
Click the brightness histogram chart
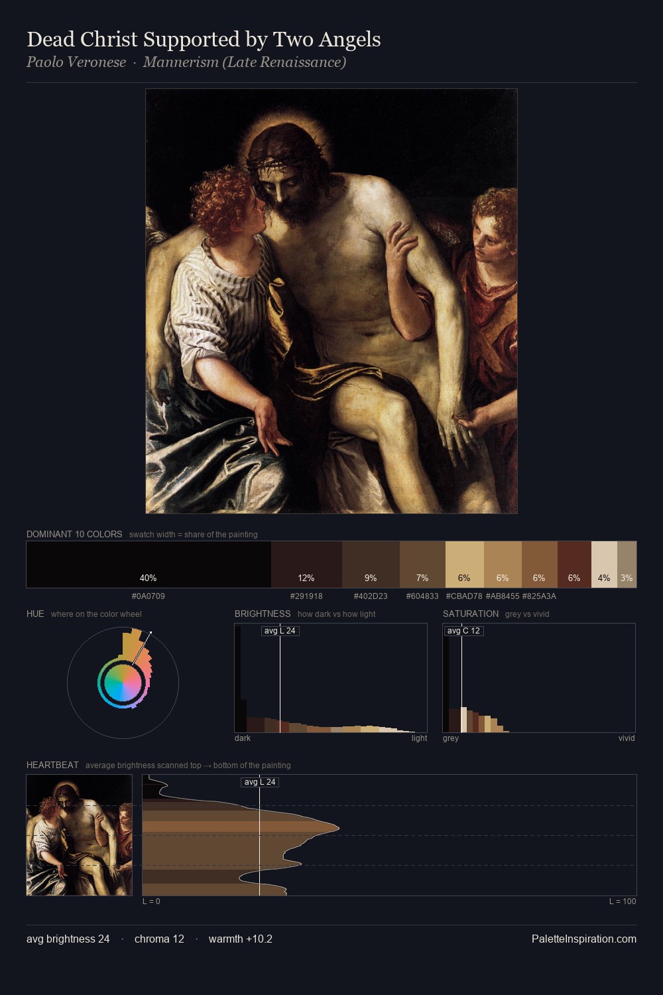331,678
